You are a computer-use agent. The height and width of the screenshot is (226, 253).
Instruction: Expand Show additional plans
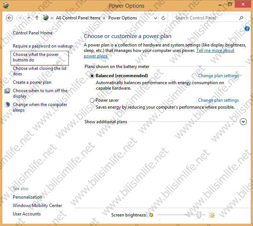pyautogui.click(x=243, y=122)
